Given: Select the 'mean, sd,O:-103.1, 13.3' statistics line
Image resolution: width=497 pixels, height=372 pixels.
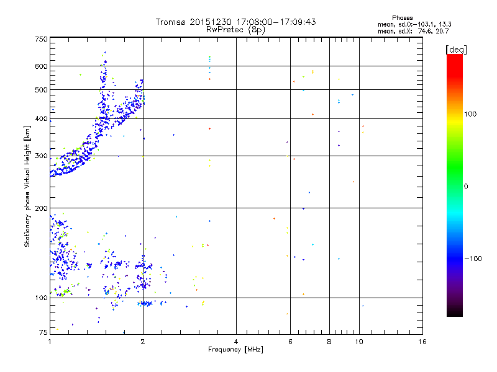Looking at the screenshot, I should tap(414, 24).
